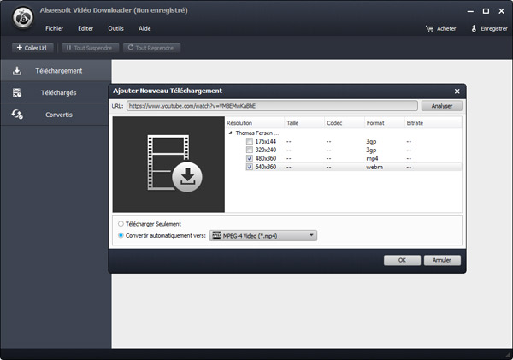
Task: Click the Enregistrer key icon
Action: (x=474, y=28)
